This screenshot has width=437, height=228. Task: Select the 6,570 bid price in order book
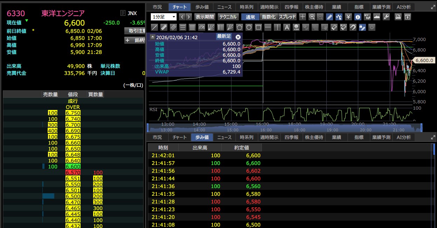(73, 173)
